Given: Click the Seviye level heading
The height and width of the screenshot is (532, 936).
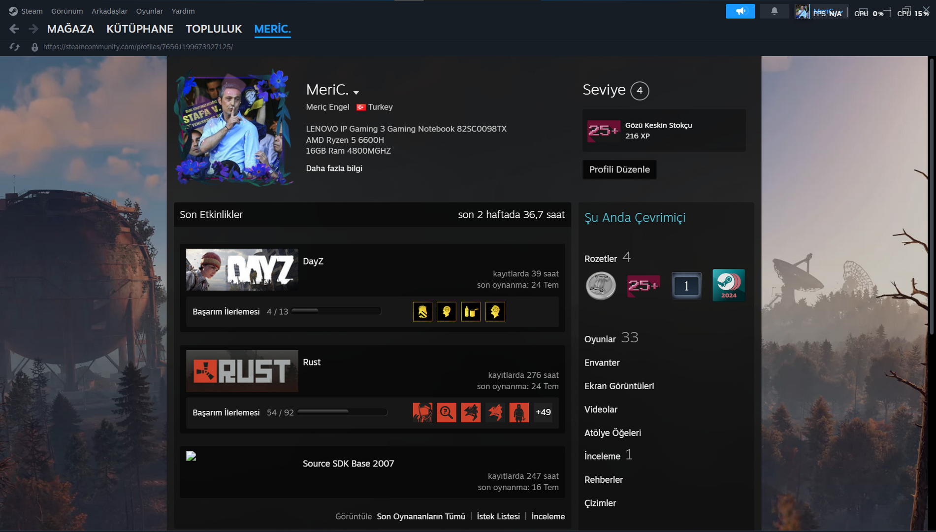Looking at the screenshot, I should coord(604,90).
